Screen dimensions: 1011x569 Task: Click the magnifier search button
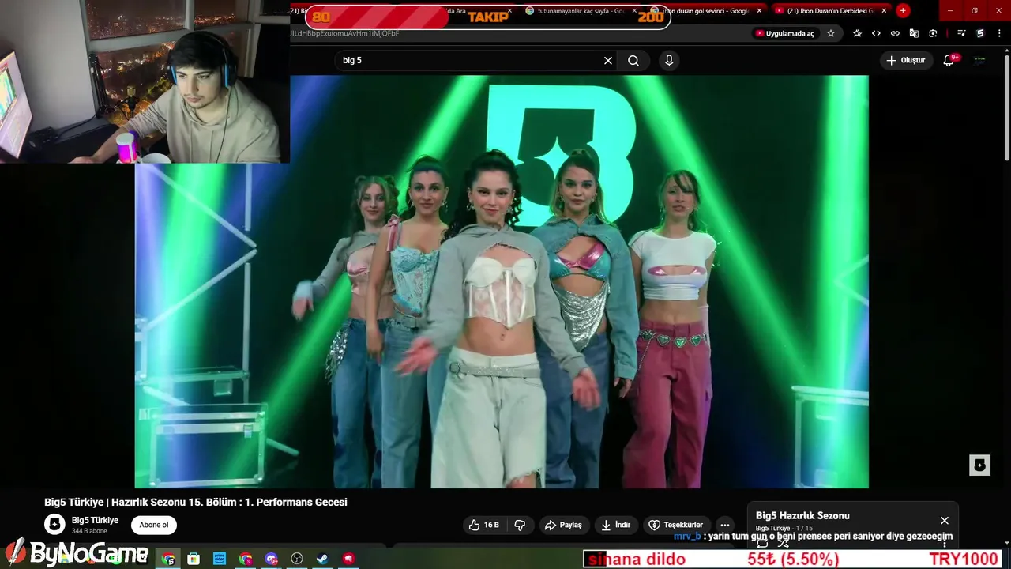[x=633, y=60]
